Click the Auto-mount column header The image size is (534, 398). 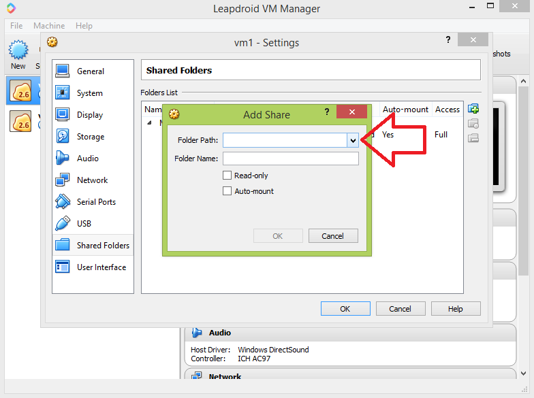click(405, 109)
